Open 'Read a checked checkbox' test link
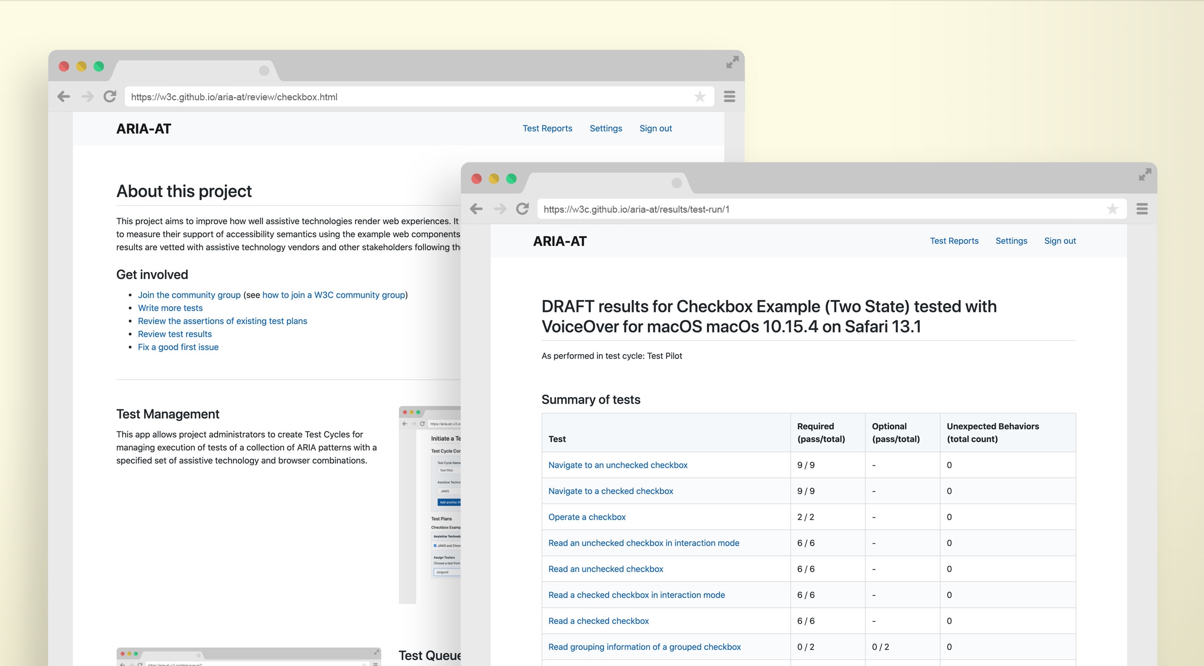Viewport: 1204px width, 666px height. 598,621
